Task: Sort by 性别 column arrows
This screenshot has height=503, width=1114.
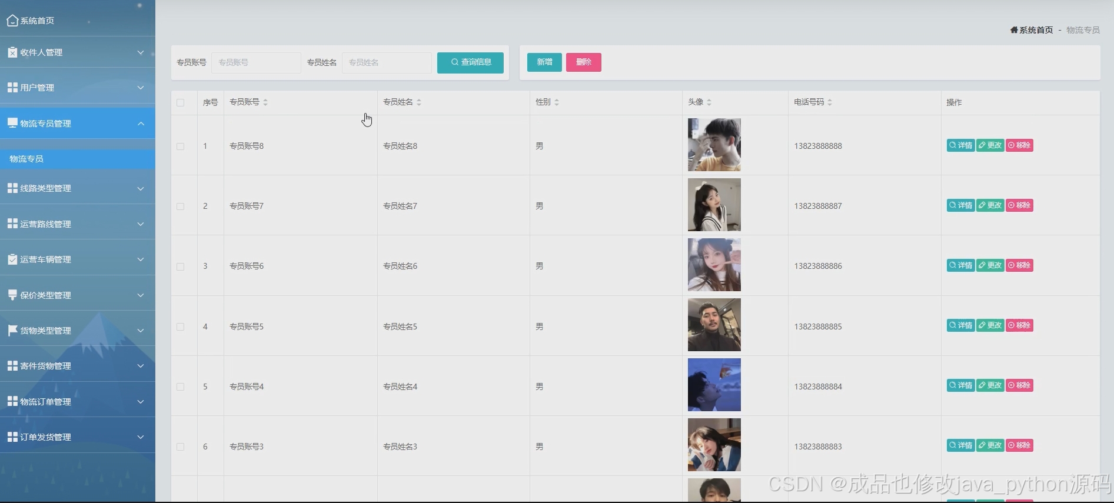Action: point(557,102)
